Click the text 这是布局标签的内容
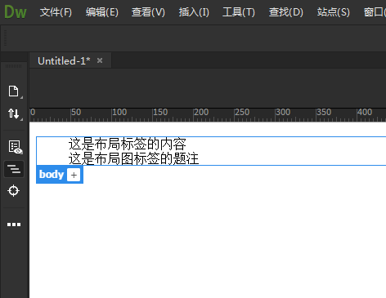386x298 pixels. [x=128, y=144]
